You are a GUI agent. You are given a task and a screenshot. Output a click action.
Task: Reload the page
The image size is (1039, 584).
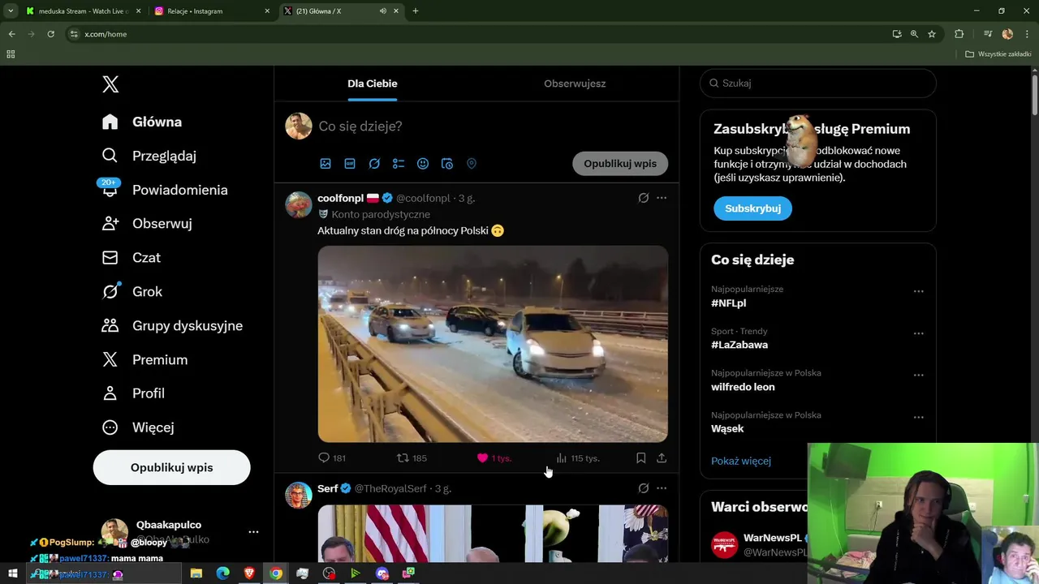click(x=50, y=34)
